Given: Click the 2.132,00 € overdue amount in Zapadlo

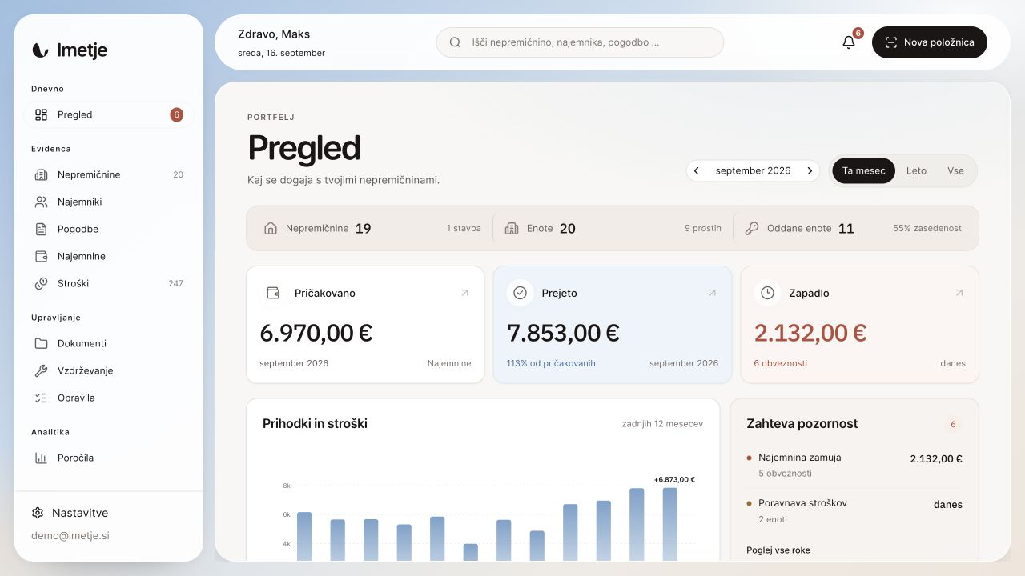Looking at the screenshot, I should click(810, 332).
